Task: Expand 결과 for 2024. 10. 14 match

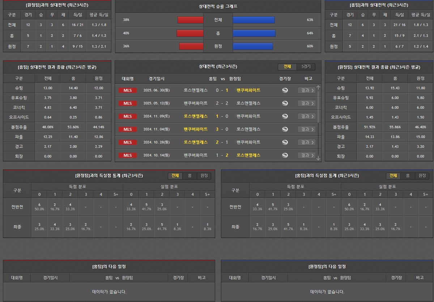Action: [306, 155]
